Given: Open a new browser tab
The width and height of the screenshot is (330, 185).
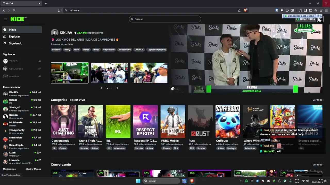Looking at the screenshot, I should tap(46, 3).
